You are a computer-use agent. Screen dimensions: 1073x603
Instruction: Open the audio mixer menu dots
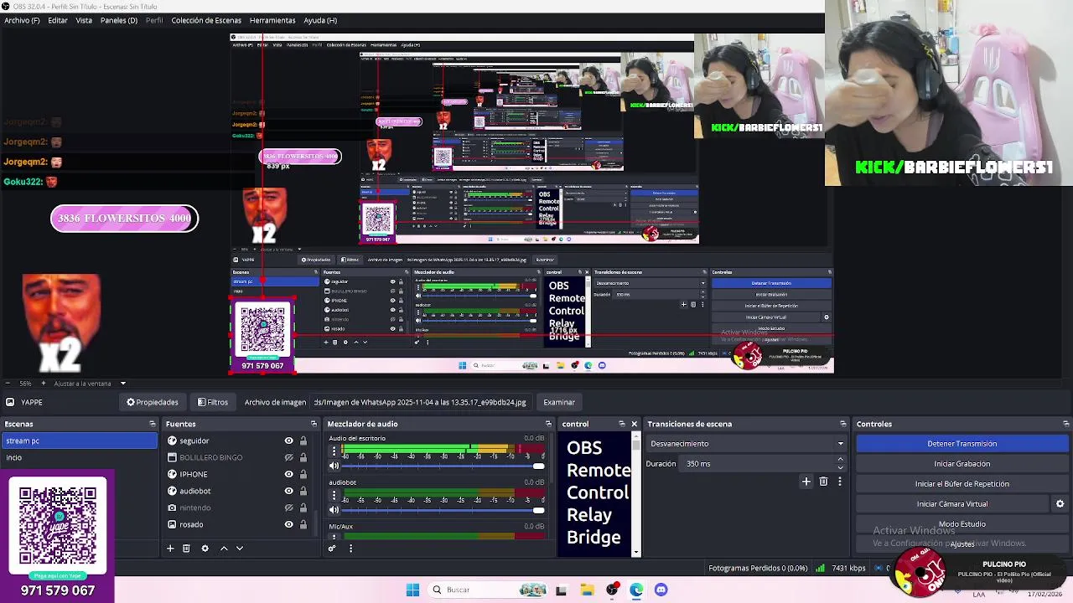click(350, 549)
